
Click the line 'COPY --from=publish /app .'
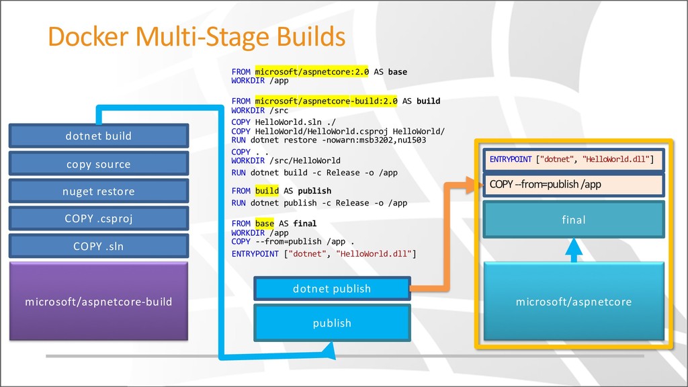coord(293,242)
